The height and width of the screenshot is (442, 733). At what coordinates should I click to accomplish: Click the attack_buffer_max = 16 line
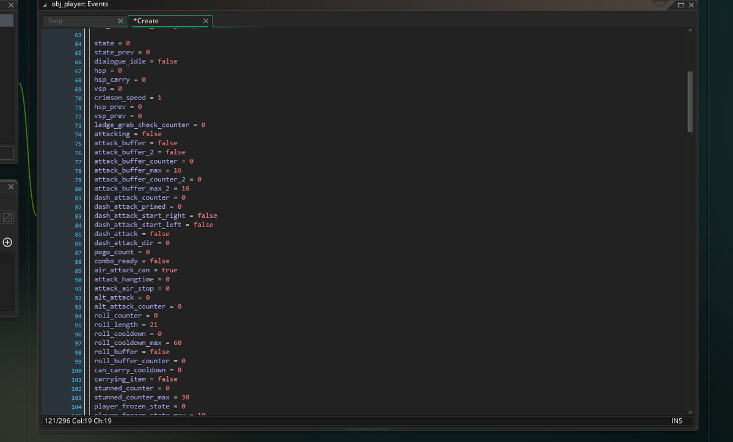[137, 170]
